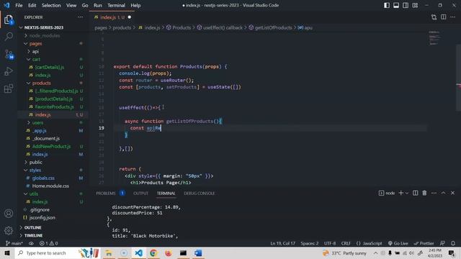Open editor more actions ellipsis
The width and height of the screenshot is (461, 259).
453,17
